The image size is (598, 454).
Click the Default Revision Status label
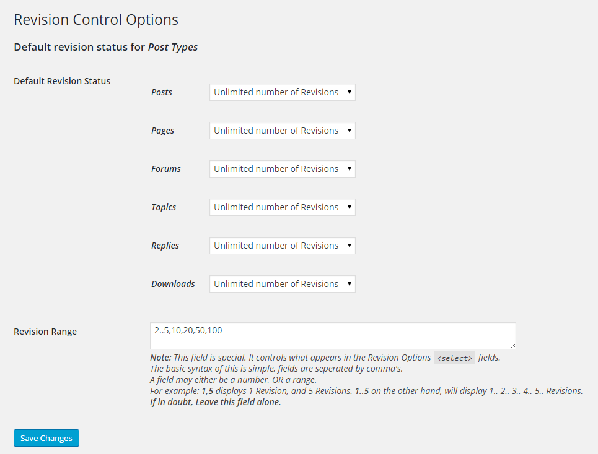point(62,81)
